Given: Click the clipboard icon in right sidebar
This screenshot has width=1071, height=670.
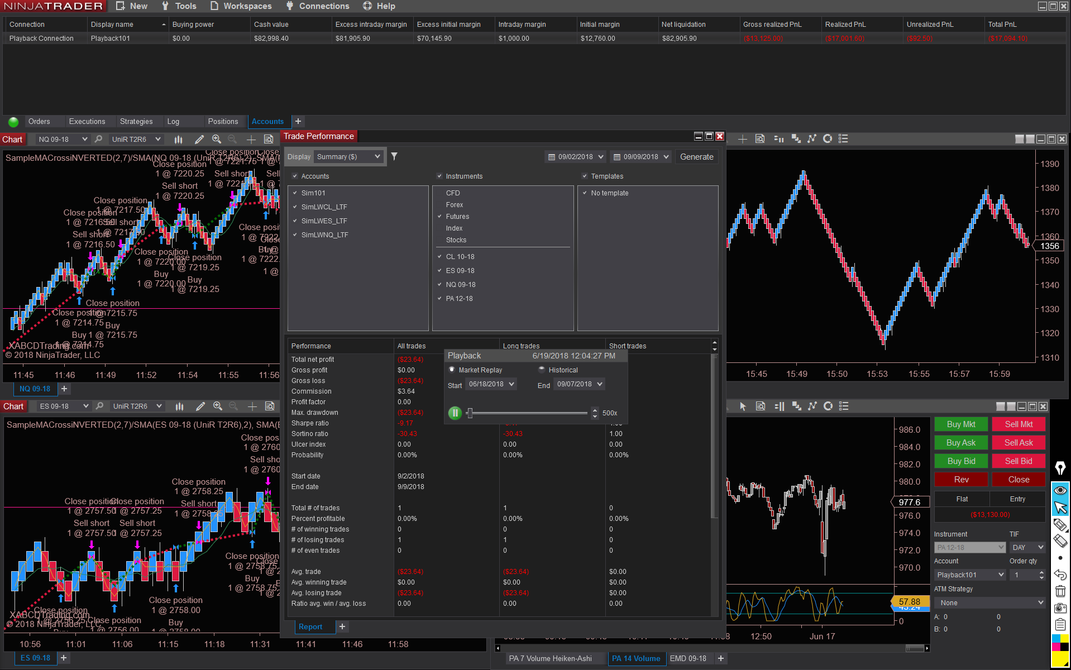Looking at the screenshot, I should coord(1060,625).
